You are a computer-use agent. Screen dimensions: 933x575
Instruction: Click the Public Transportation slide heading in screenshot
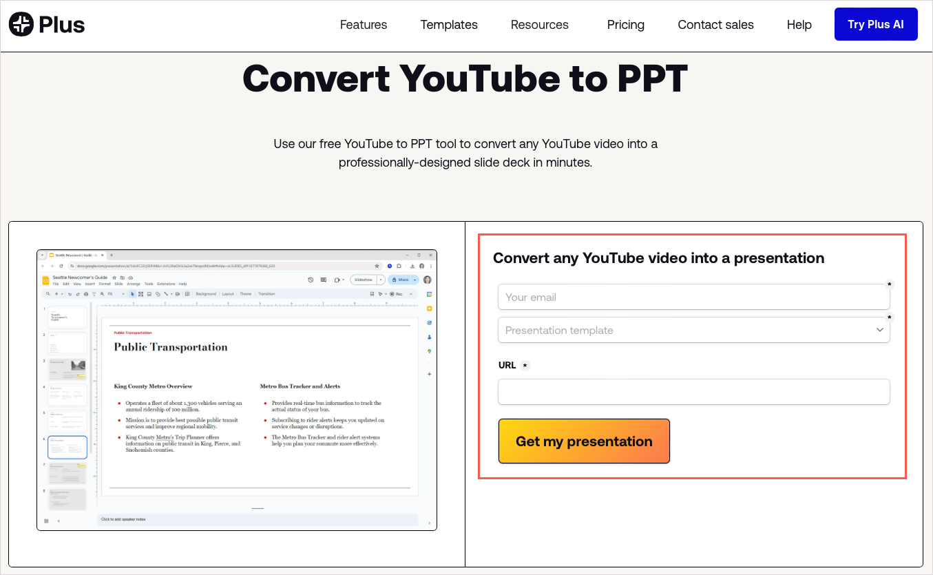pyautogui.click(x=171, y=347)
